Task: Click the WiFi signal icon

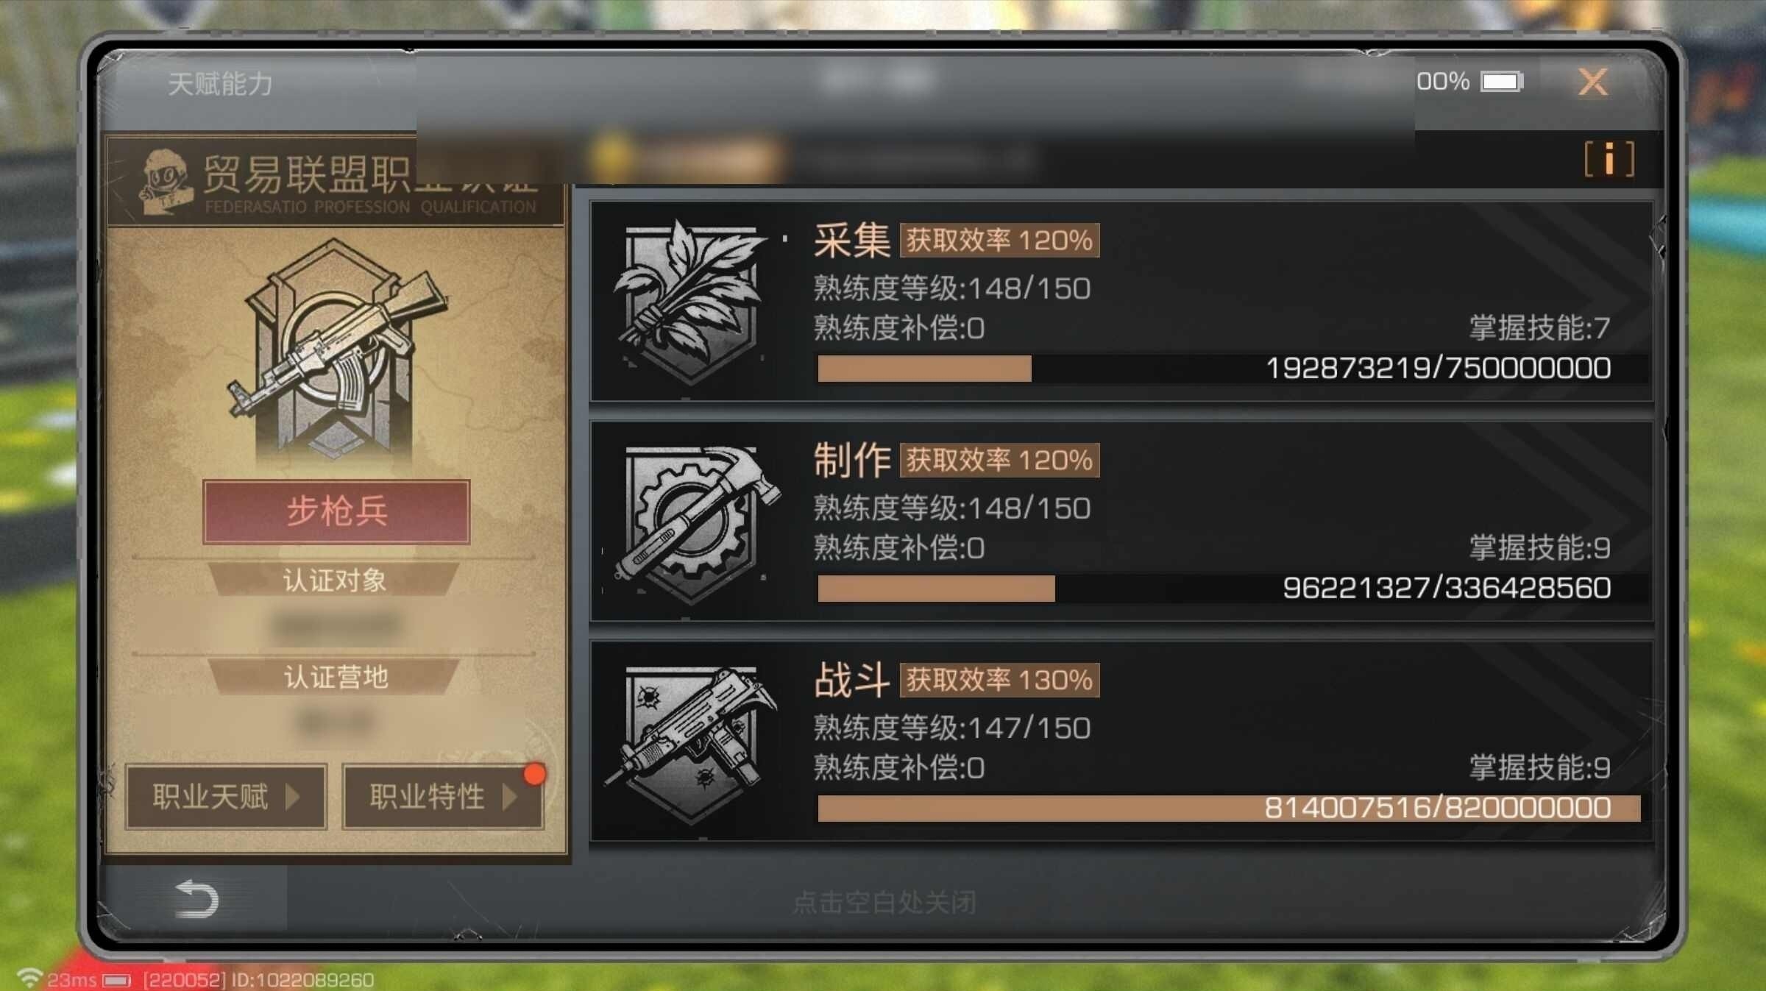Action: coord(29,978)
